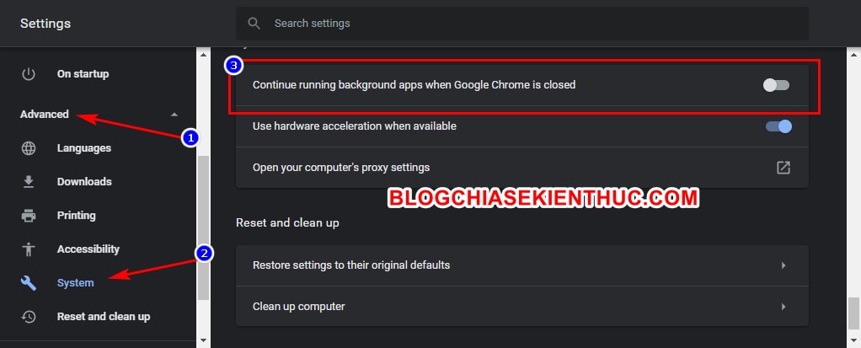Select Downloads in the sidebar

[84, 182]
